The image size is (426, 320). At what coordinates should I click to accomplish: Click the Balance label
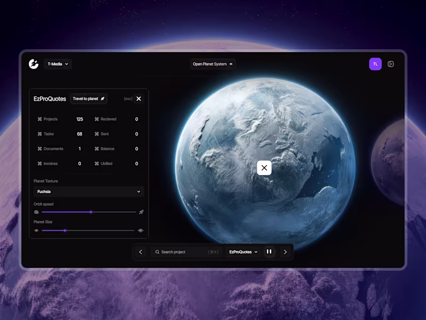click(x=108, y=149)
